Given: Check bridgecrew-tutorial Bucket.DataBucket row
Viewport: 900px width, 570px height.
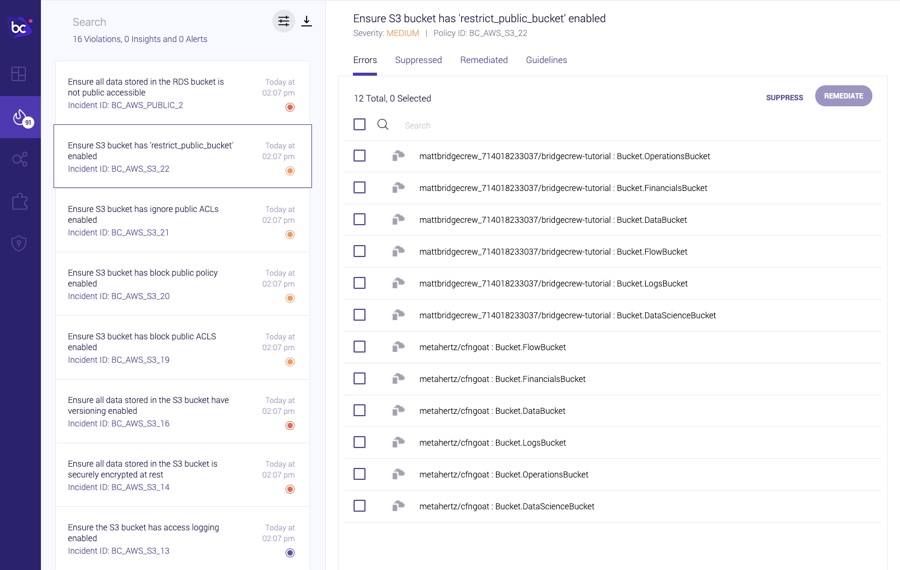Looking at the screenshot, I should click(x=360, y=219).
